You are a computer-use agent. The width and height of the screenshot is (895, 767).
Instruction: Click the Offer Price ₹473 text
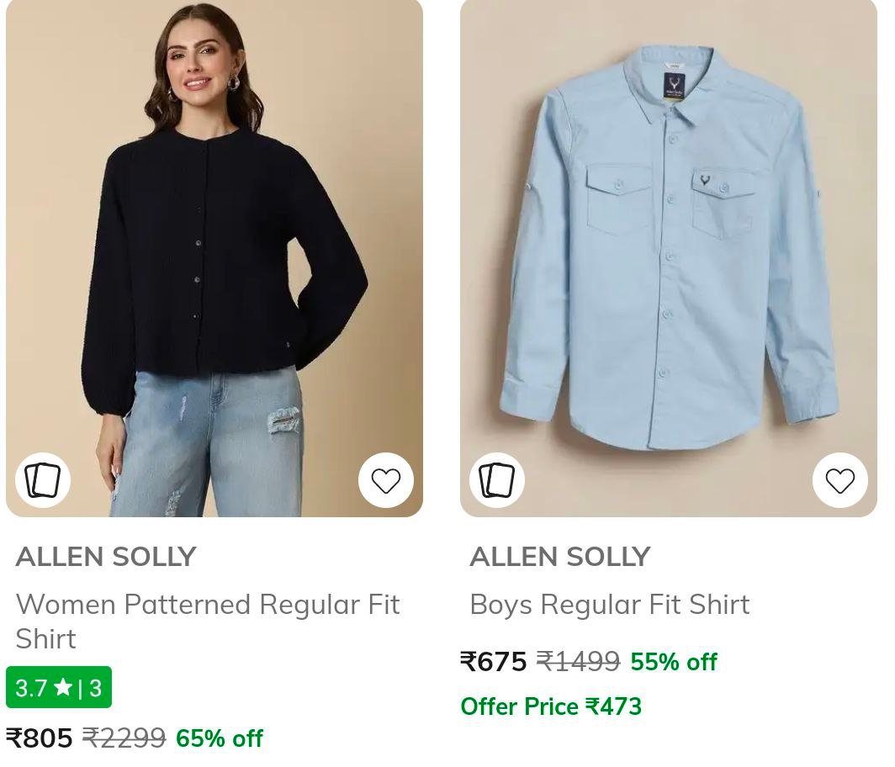551,706
